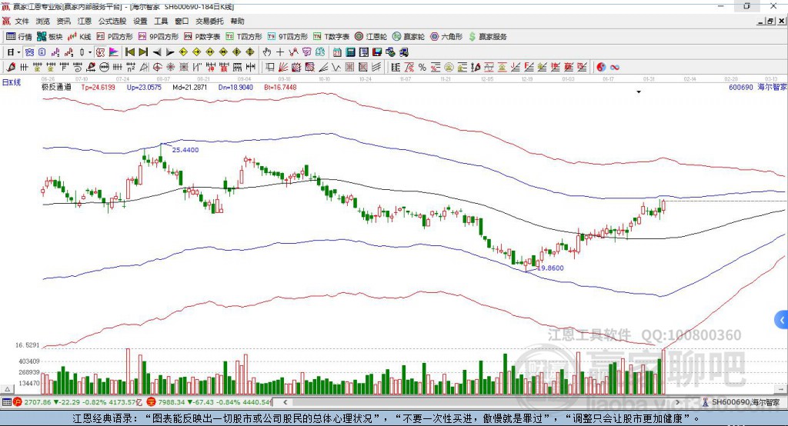788x426 pixels.
Task: Click scroll left arrow on bottom scrollbar
Action: pyautogui.click(x=285, y=402)
